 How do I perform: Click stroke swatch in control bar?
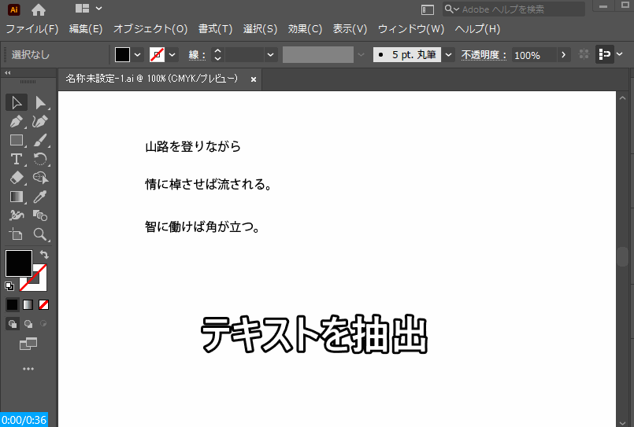158,54
